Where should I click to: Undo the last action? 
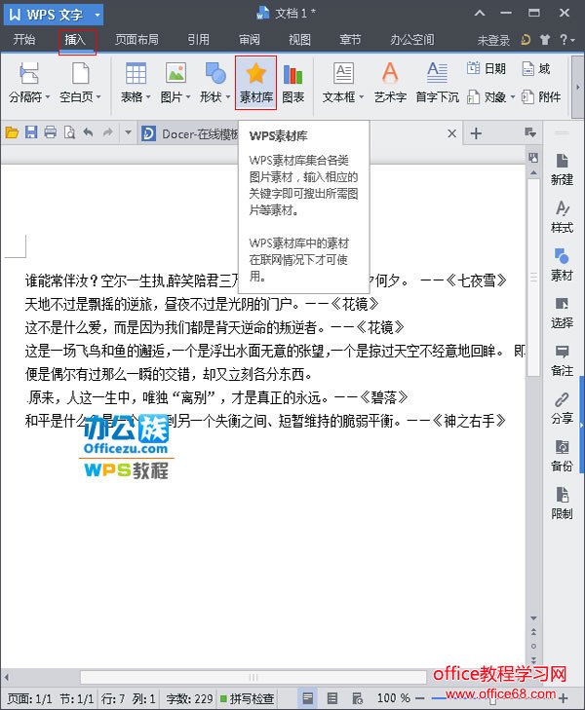tap(89, 132)
